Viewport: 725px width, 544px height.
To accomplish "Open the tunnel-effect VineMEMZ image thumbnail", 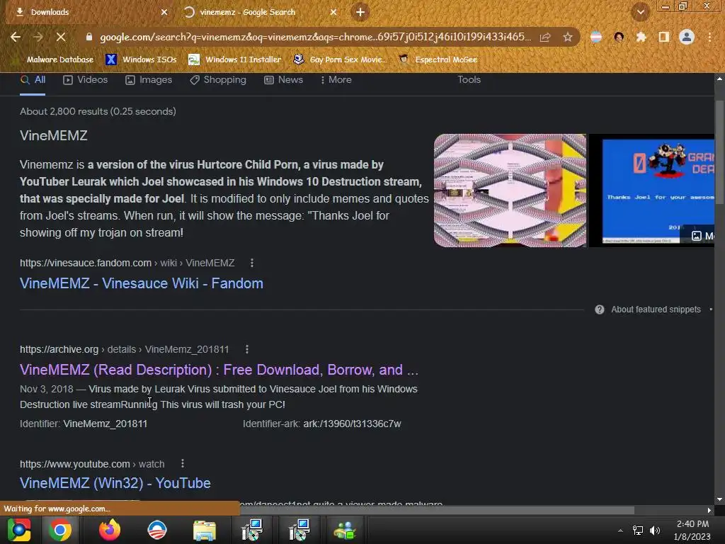I will 510,191.
